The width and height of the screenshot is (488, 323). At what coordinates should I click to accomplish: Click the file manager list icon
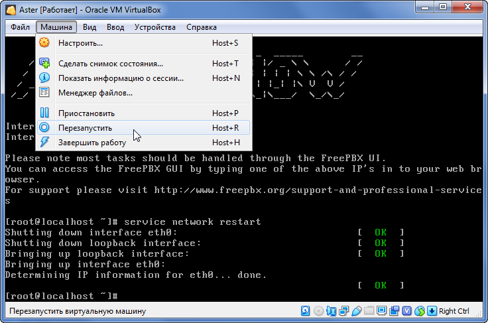(x=44, y=92)
